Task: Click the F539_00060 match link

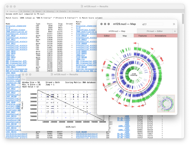Action: [81, 43]
